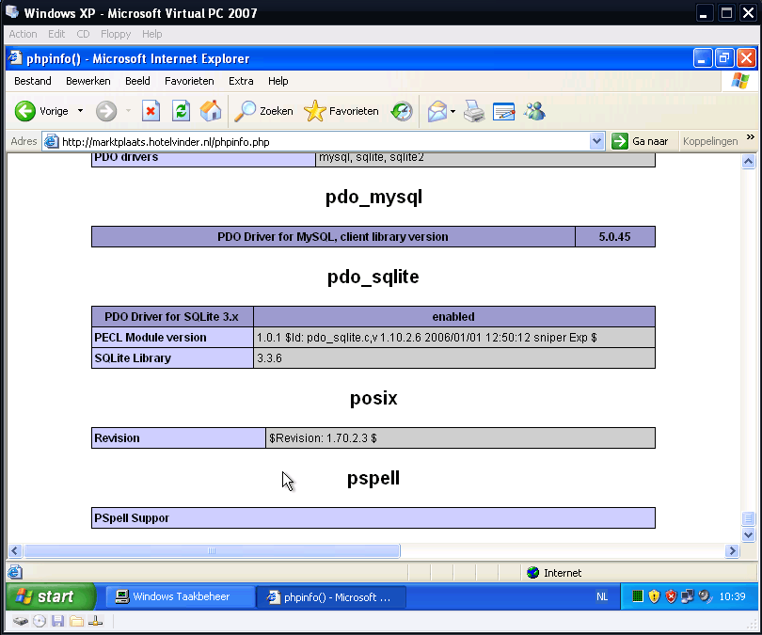This screenshot has width=762, height=635.
Task: Click the Virtual PC CD drive status icon
Action: tap(40, 621)
